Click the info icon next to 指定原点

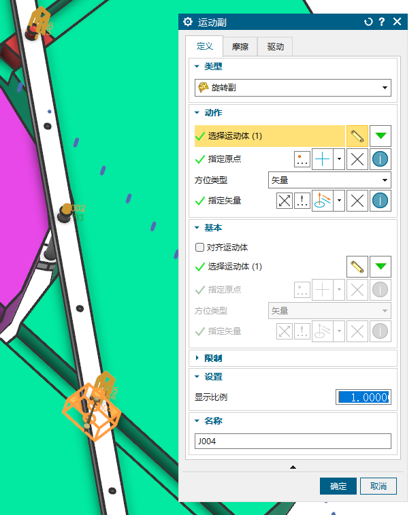tap(381, 159)
